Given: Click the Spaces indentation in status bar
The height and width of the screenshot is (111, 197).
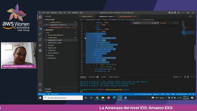Looking at the screenshot, I should (x=156, y=94).
